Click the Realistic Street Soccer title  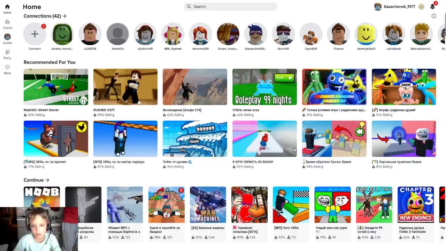coord(41,110)
